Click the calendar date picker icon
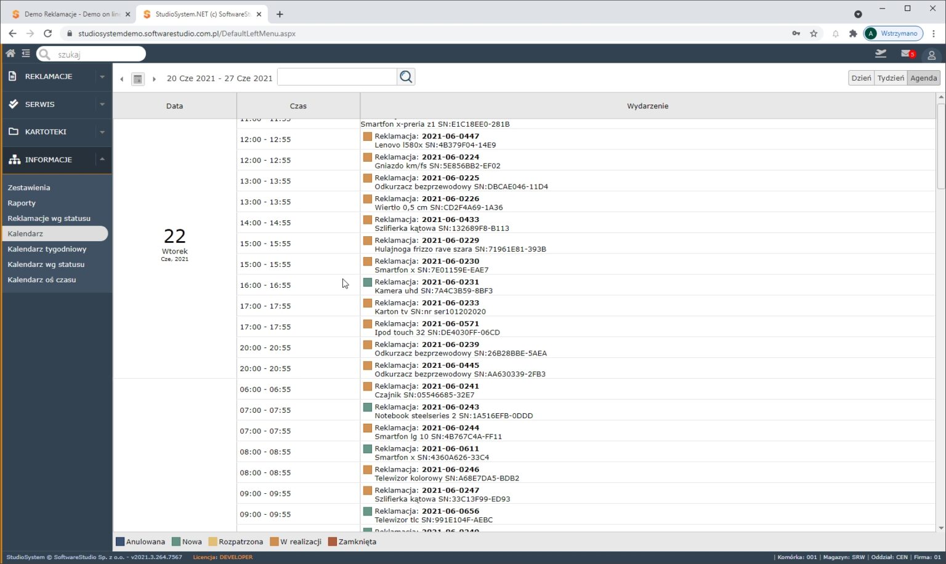Image resolution: width=946 pixels, height=564 pixels. tap(138, 79)
